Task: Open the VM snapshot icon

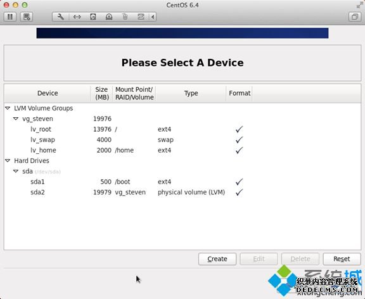Action: point(27,16)
